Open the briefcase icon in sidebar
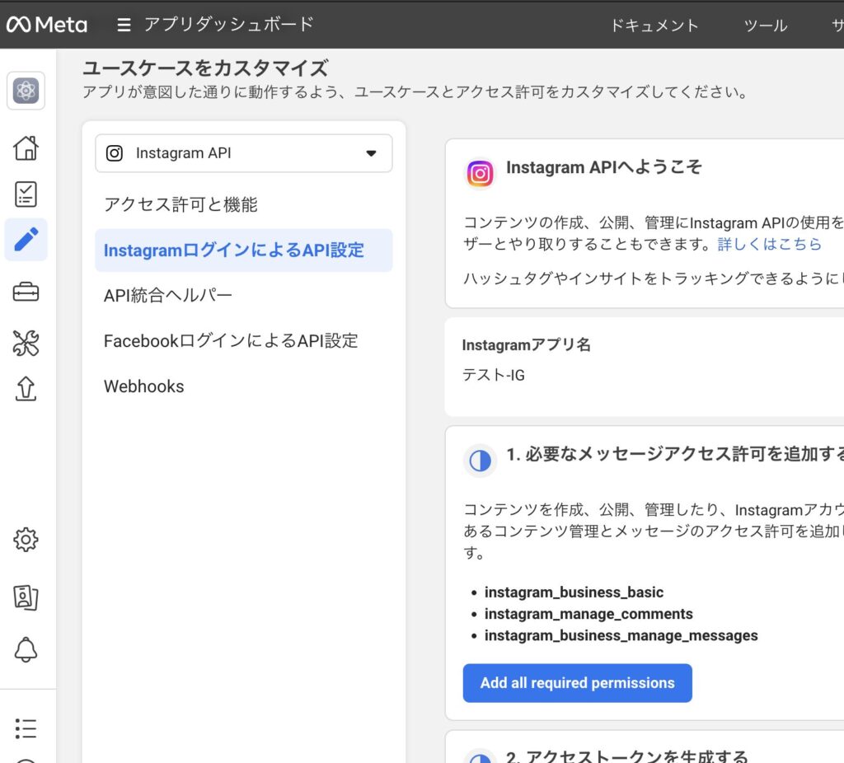This screenshot has width=844, height=763. 26,292
